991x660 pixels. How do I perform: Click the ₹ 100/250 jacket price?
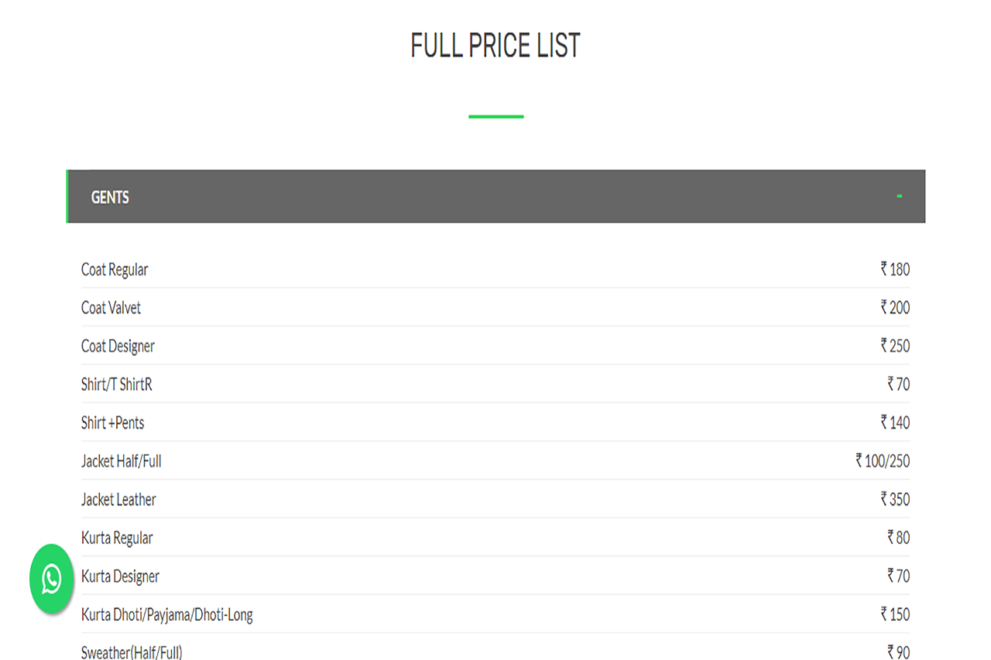click(883, 461)
